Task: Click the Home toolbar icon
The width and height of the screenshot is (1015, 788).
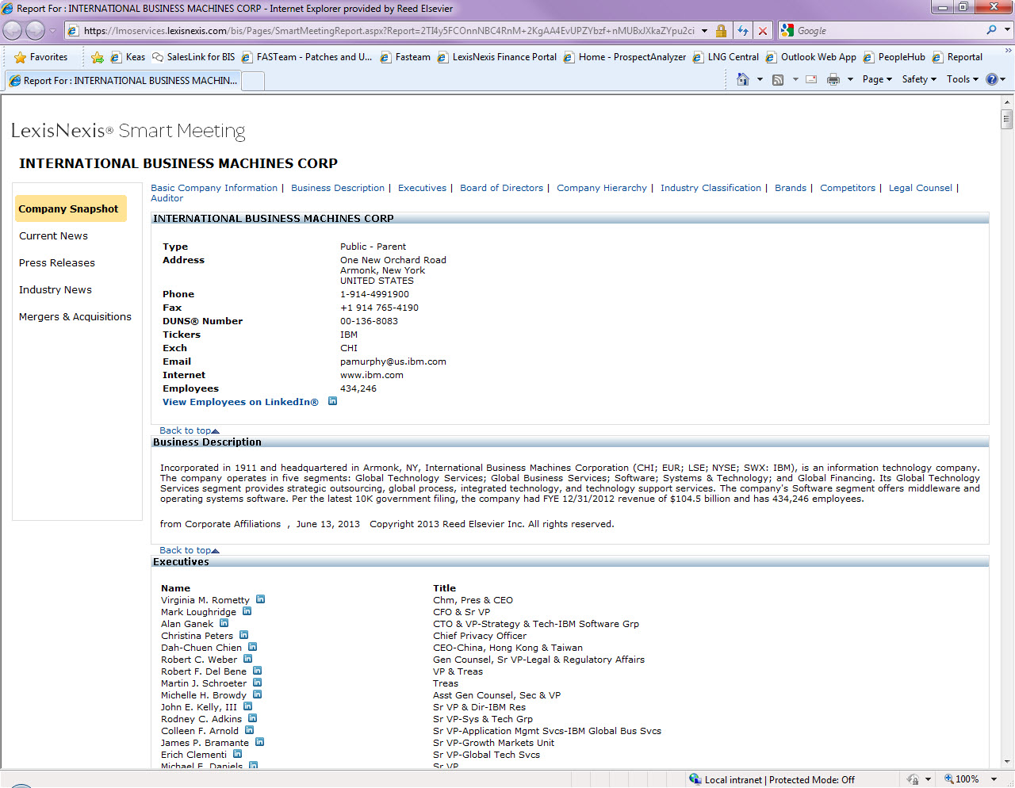Action: point(743,79)
